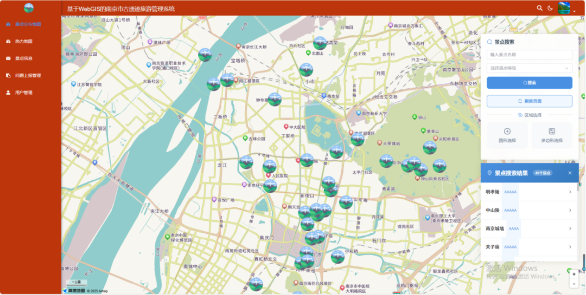Select 明孝陵 in the results list
Viewport: 586px width, 295px height.
tap(529, 192)
